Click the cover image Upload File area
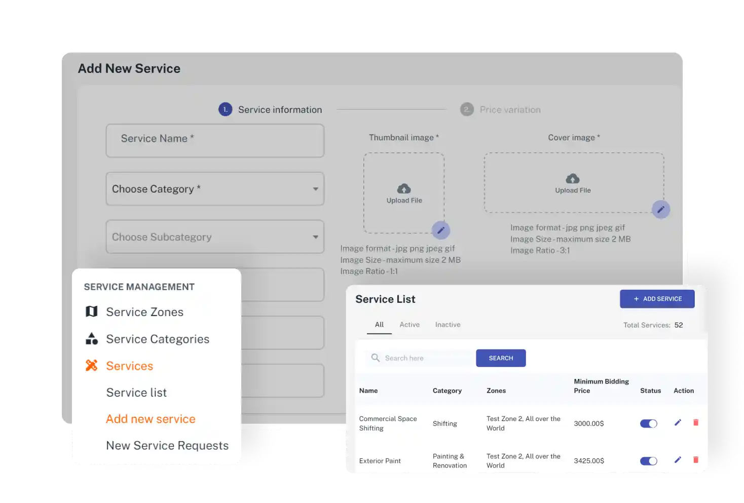The height and width of the screenshot is (503, 744). pyautogui.click(x=574, y=183)
